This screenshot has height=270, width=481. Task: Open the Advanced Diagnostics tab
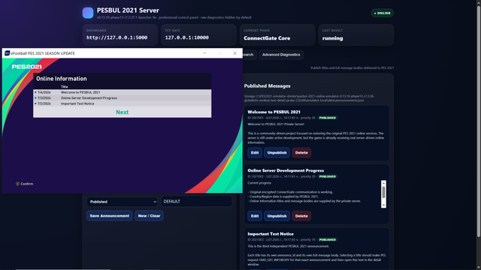(281, 55)
